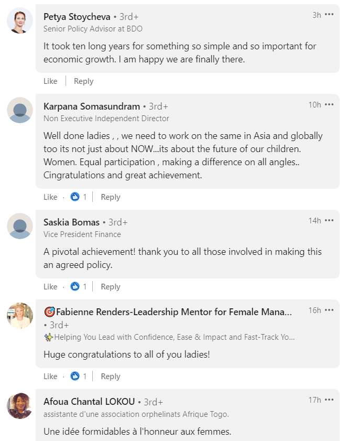Reply to Fabienne Renders's comment
The height and width of the screenshot is (441, 347).
[111, 377]
